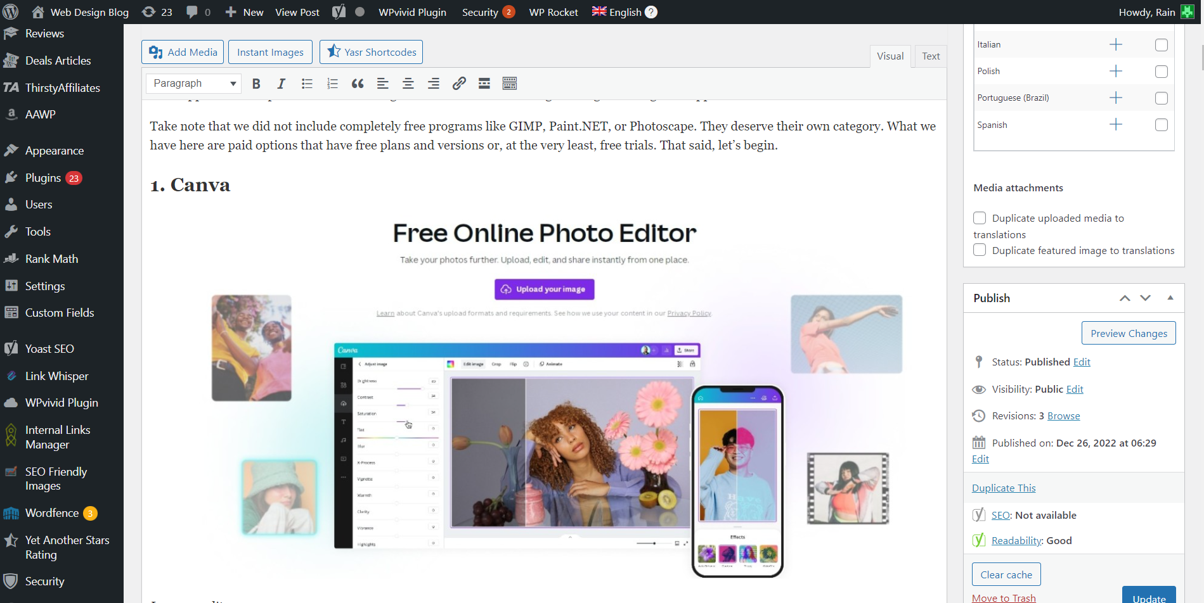The width and height of the screenshot is (1204, 603).
Task: Check the Polish language checkbox
Action: click(x=1162, y=72)
